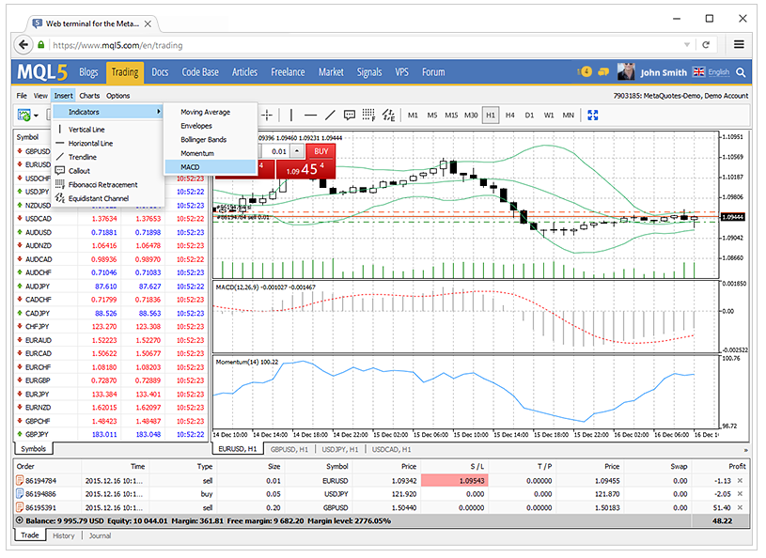Viewport: 766px width, 558px height.
Task: Select the horizontal line drawing tool
Action: [x=310, y=116]
